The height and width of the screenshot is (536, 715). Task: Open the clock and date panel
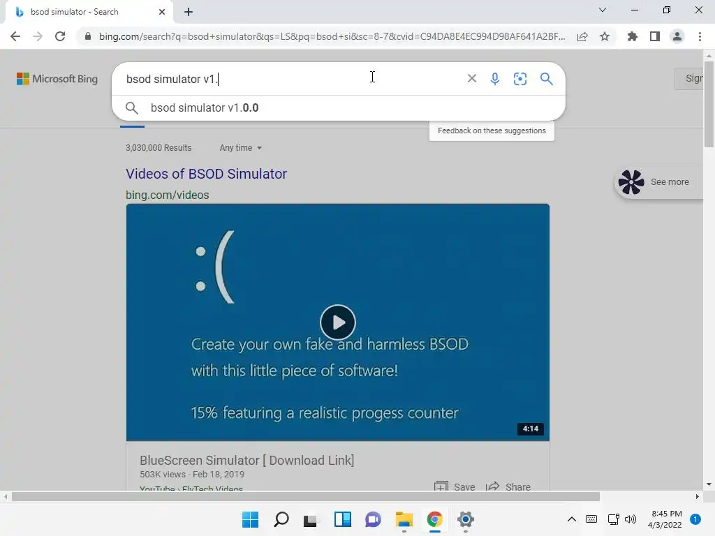[665, 519]
